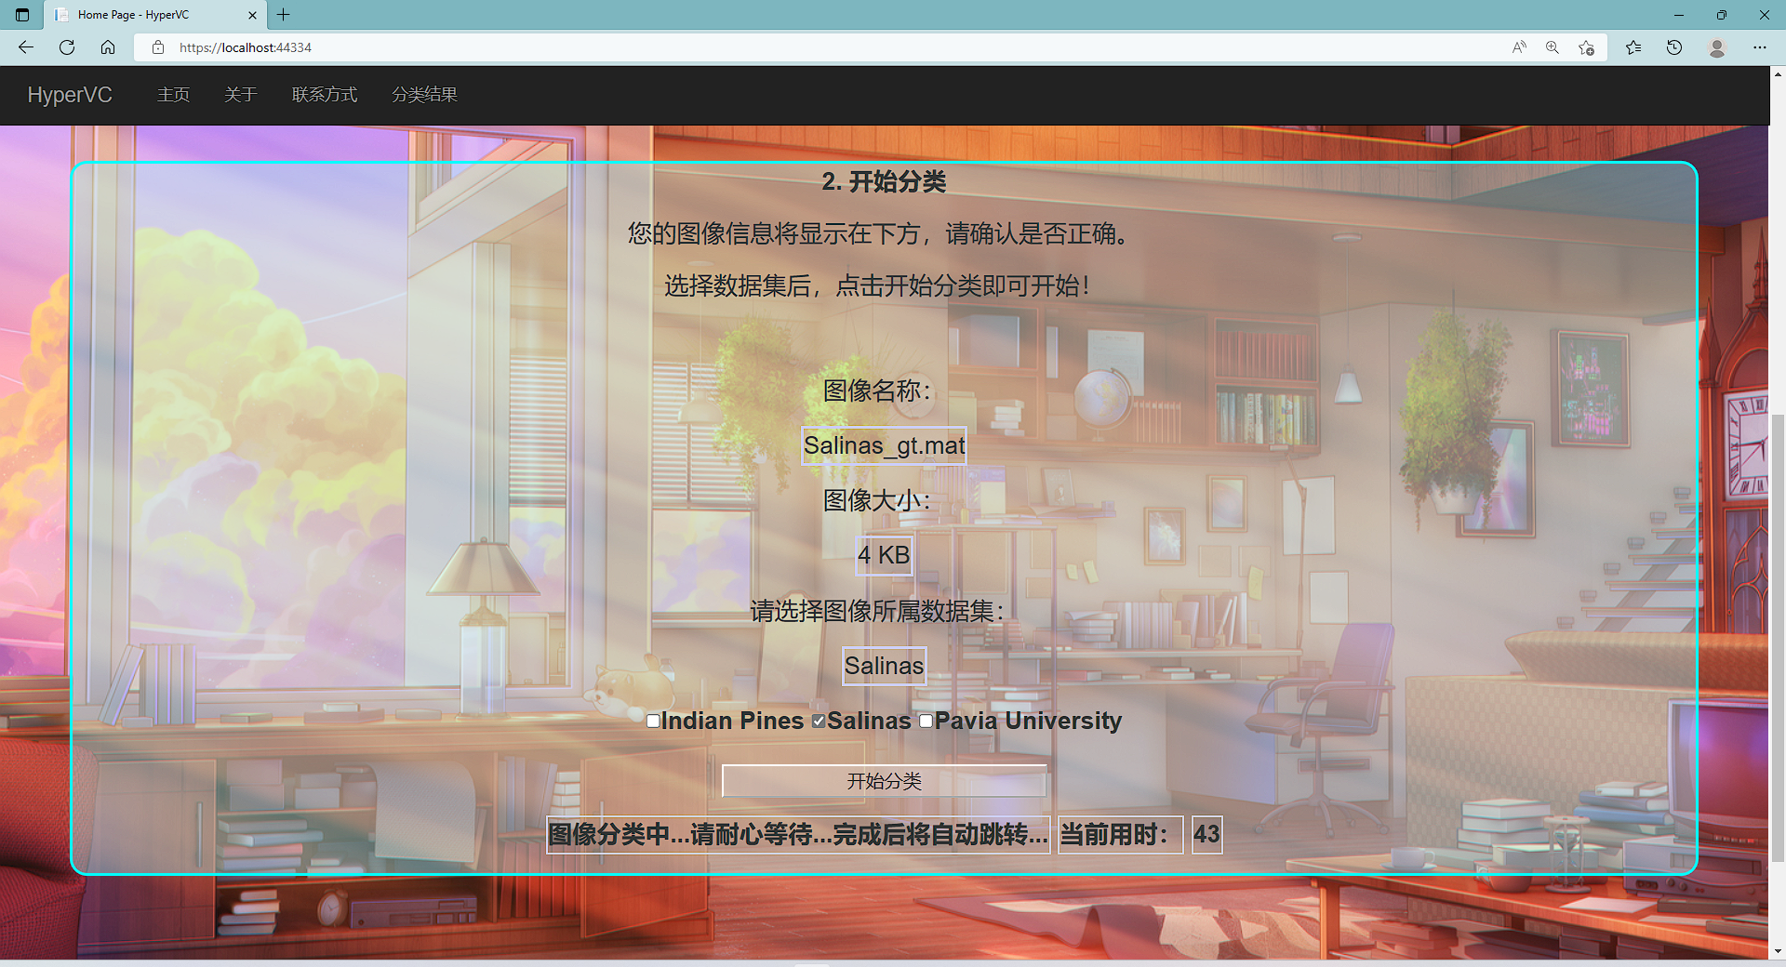Click the 开始分类 button

(884, 781)
